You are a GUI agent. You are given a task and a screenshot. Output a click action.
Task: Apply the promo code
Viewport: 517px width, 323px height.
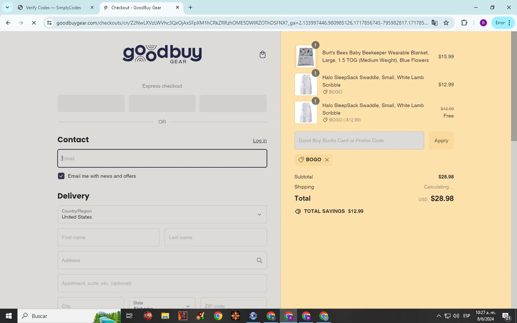[x=441, y=140]
